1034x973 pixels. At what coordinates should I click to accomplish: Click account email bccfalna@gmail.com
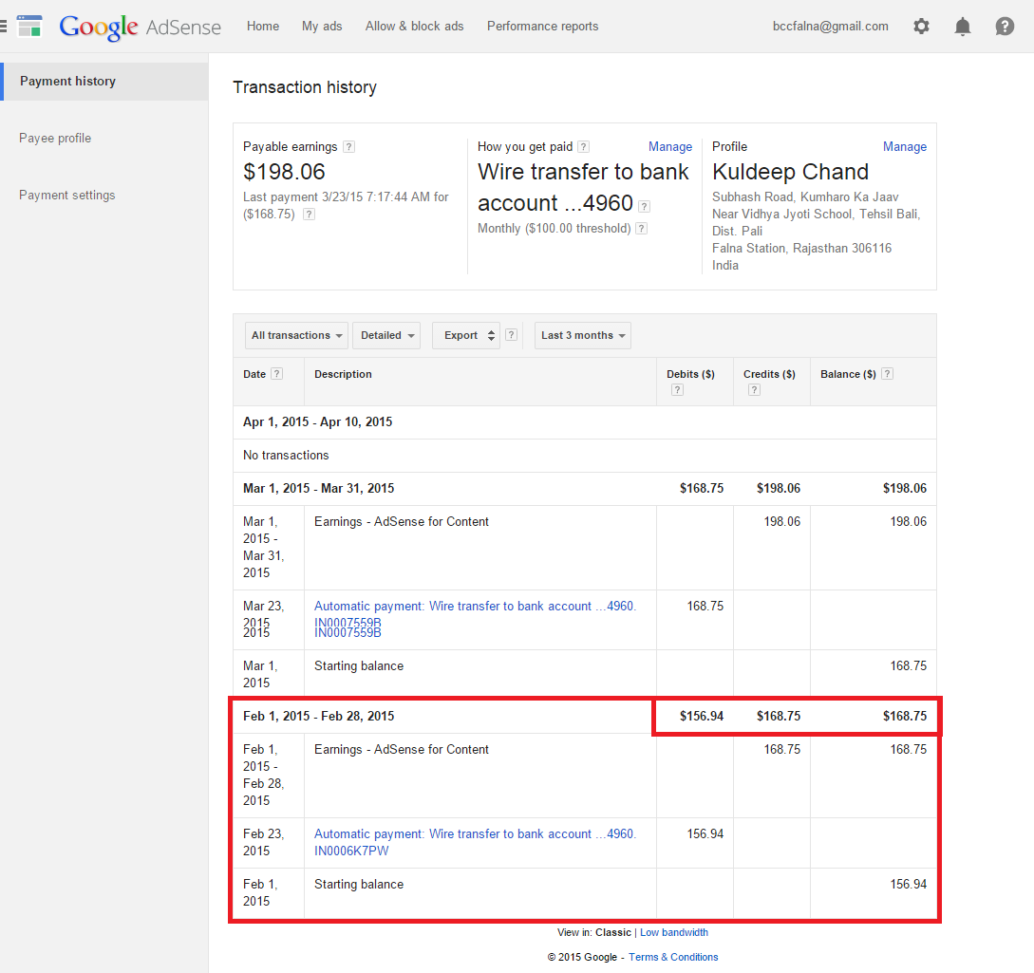coord(830,27)
